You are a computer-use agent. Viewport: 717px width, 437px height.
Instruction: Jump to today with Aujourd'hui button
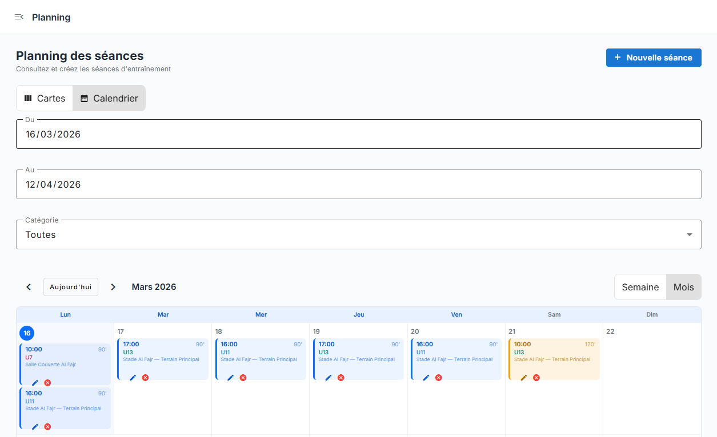[x=71, y=287]
